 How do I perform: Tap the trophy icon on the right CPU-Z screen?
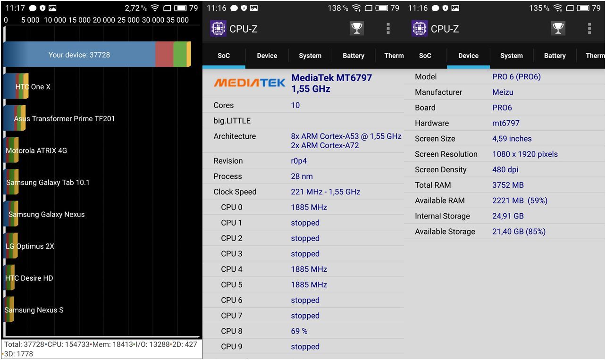pos(558,28)
